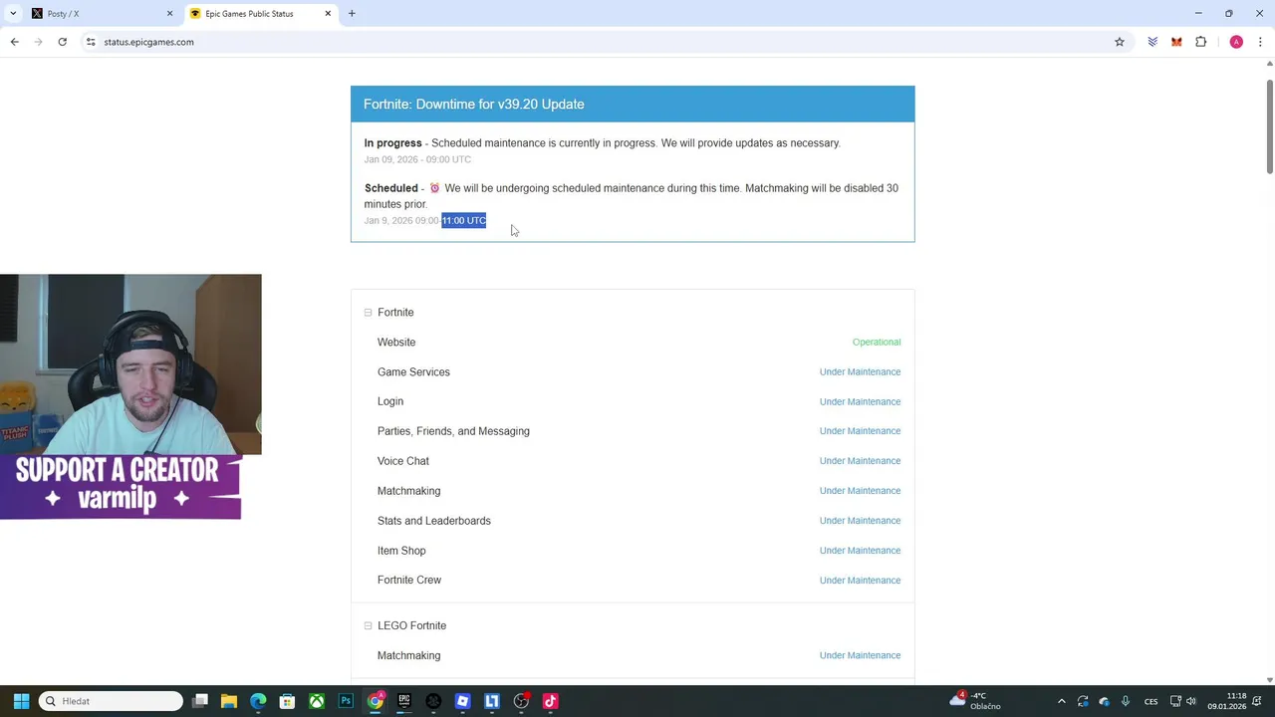This screenshot has width=1275, height=717.
Task: Collapse the Fortnite component group
Action: point(368,313)
